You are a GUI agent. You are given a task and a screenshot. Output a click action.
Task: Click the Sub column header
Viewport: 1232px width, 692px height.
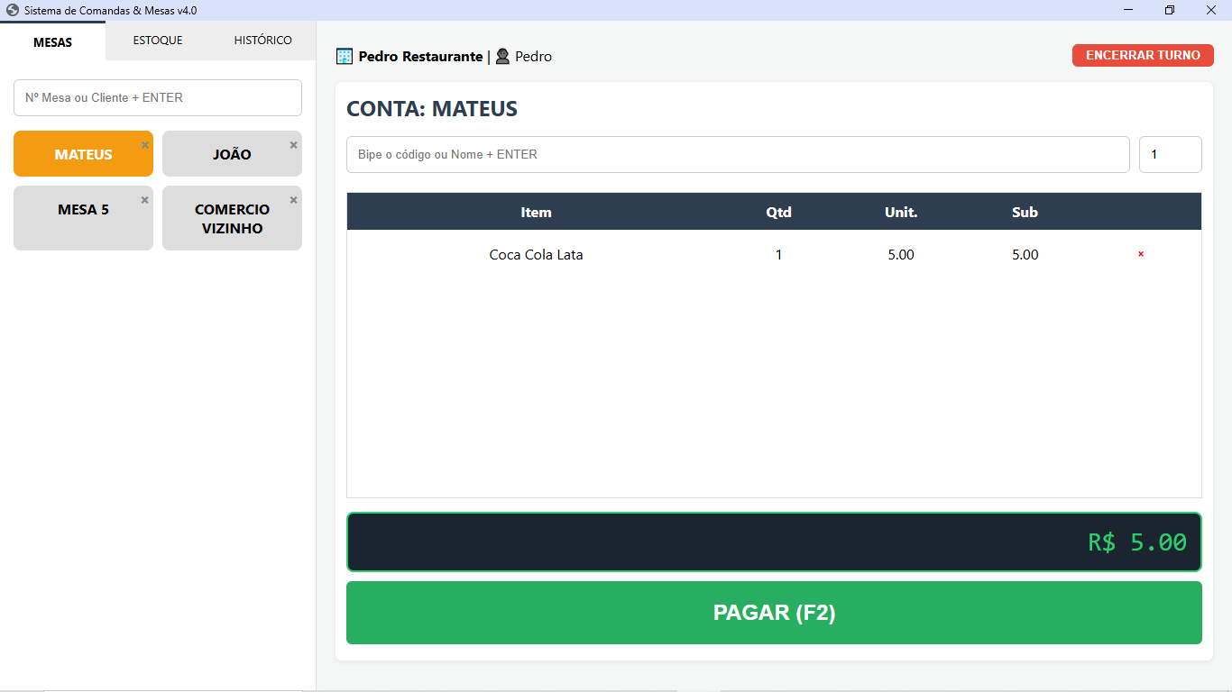click(x=1025, y=213)
